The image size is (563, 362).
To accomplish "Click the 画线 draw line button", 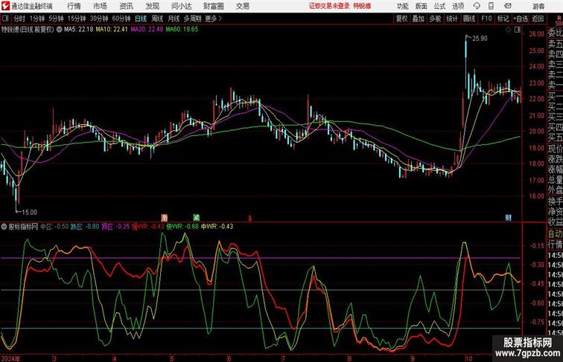I will click(469, 19).
